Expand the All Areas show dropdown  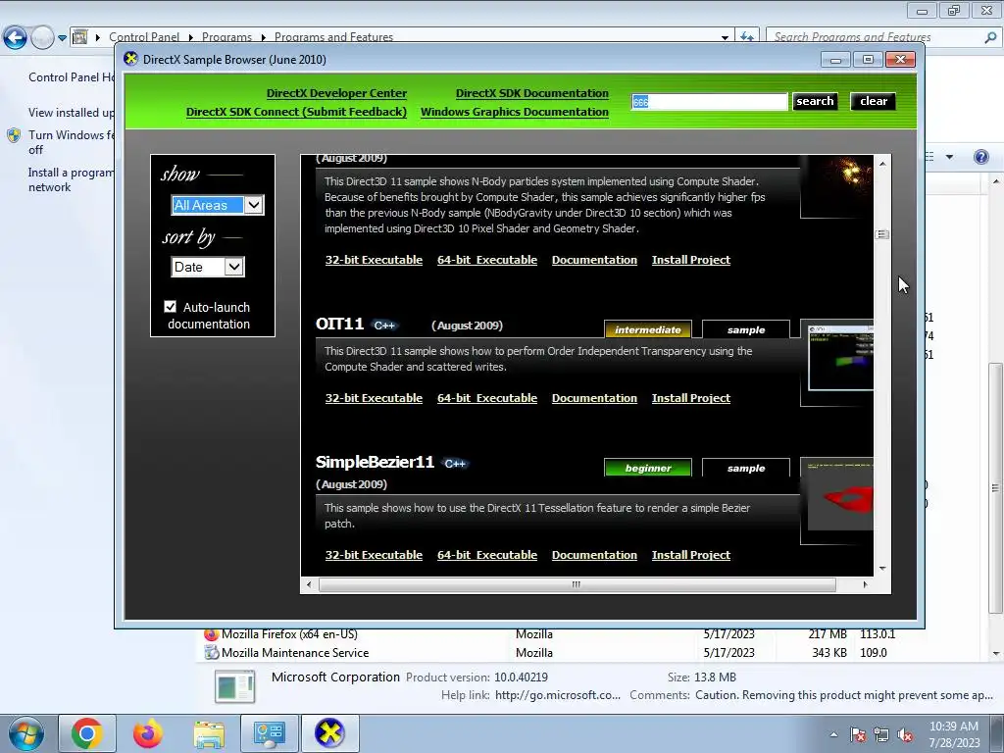[254, 205]
